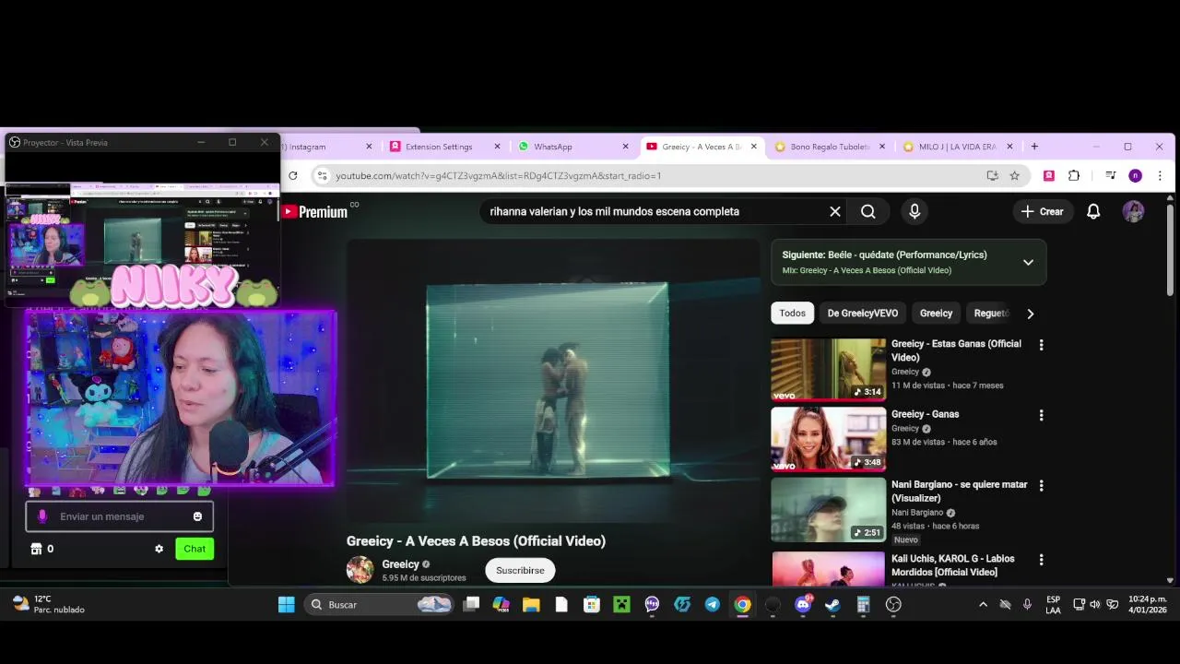The width and height of the screenshot is (1180, 664).
Task: Open YouTube notifications bell
Action: tap(1093, 211)
